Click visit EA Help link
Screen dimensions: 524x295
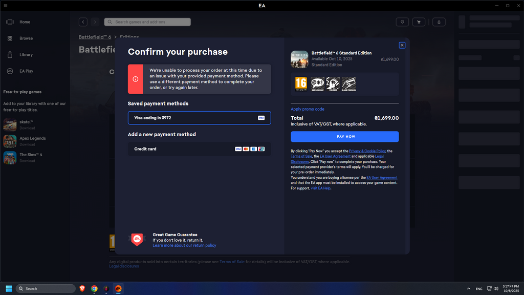(320, 188)
